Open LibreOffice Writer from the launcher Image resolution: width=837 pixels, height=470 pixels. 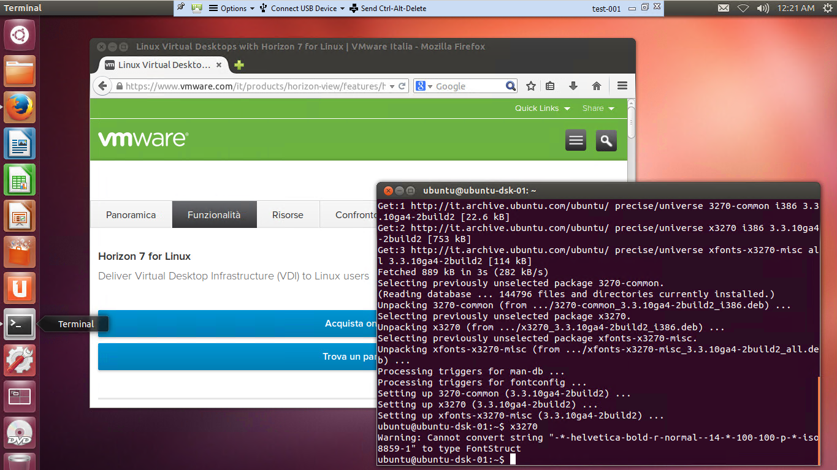20,144
